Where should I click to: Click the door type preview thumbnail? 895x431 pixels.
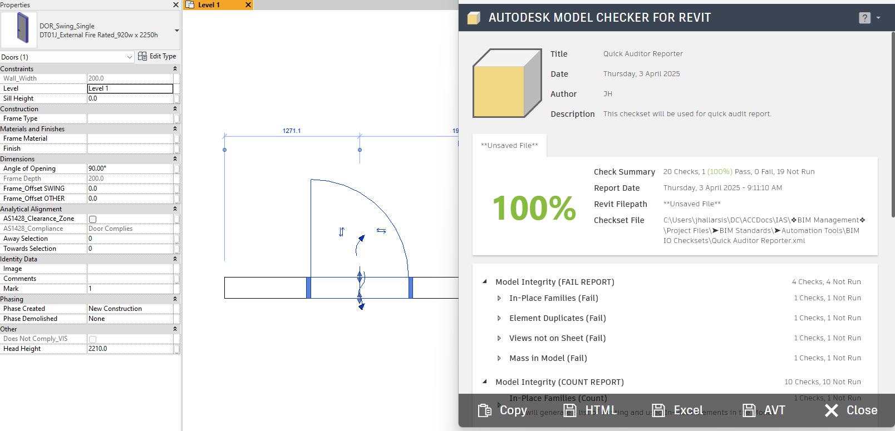click(19, 30)
